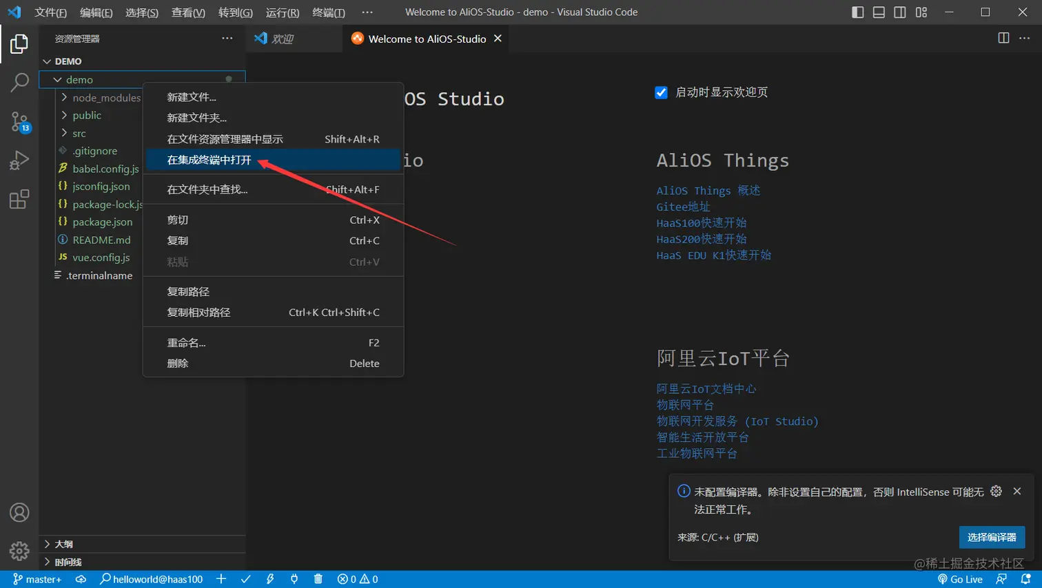Open the 运行(R) menu
Image resolution: width=1042 pixels, height=588 pixels.
tap(283, 12)
